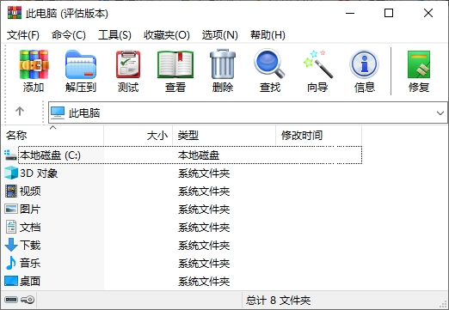
Task: Click the 删除 (Delete) trash can icon
Action: pyautogui.click(x=223, y=64)
